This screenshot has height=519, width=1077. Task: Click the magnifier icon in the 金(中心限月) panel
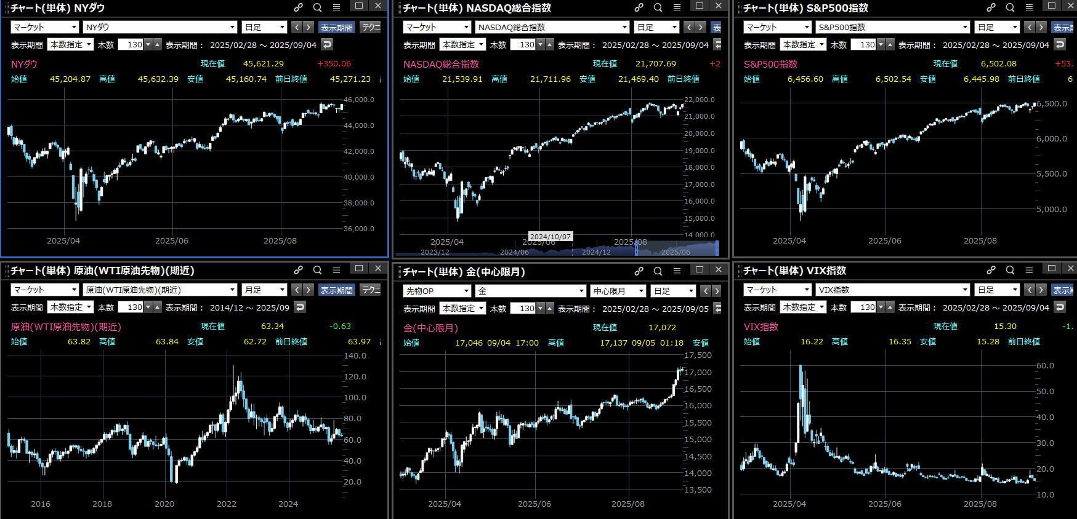tap(658, 271)
